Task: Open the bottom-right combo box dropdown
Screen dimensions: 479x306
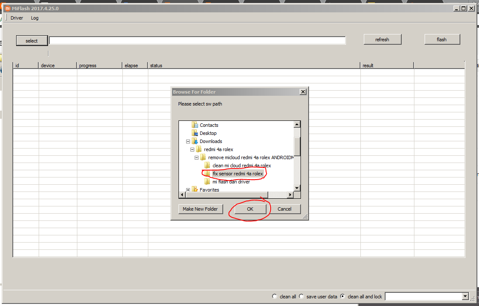Action: click(x=465, y=296)
